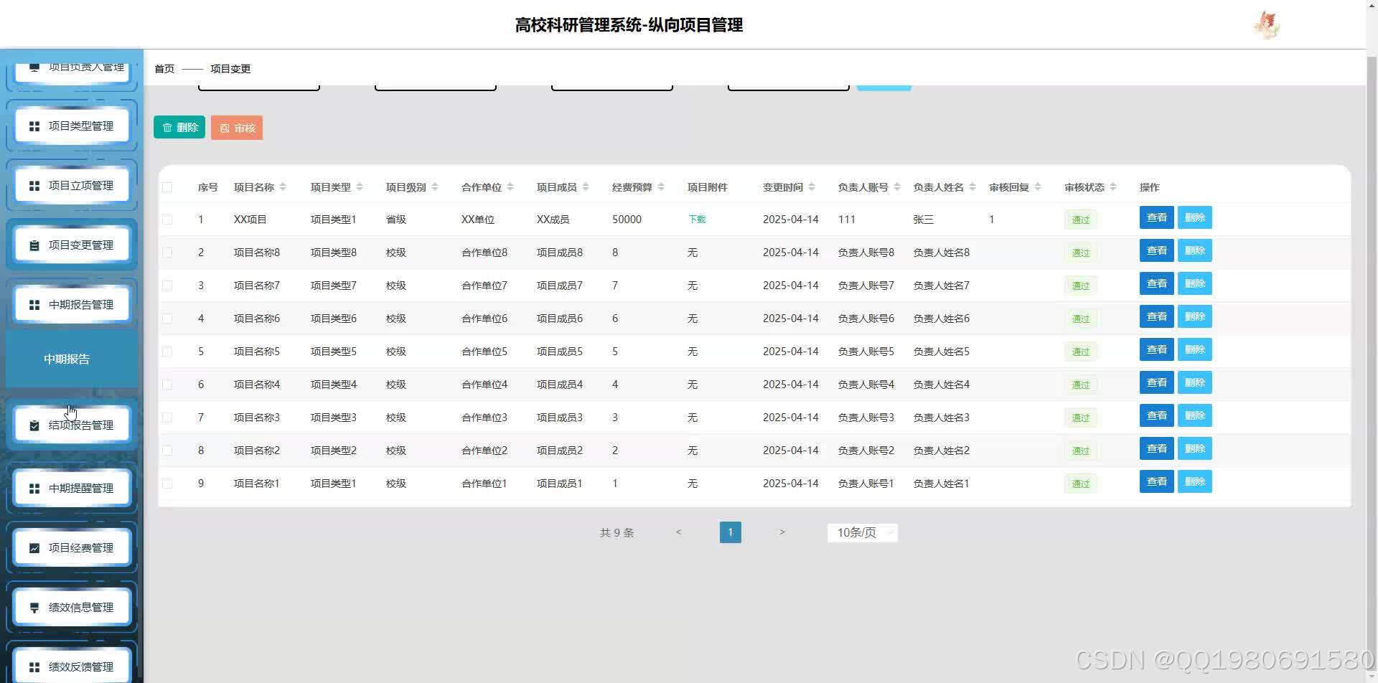Click the 省级 level cell
This screenshot has height=683, width=1378.
396,220
